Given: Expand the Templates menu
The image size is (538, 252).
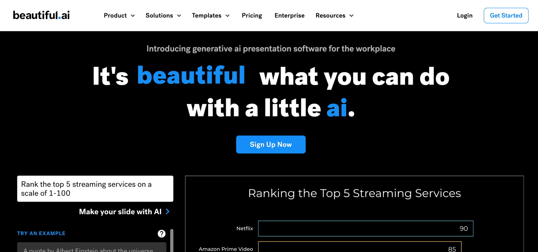Looking at the screenshot, I should click(x=210, y=15).
